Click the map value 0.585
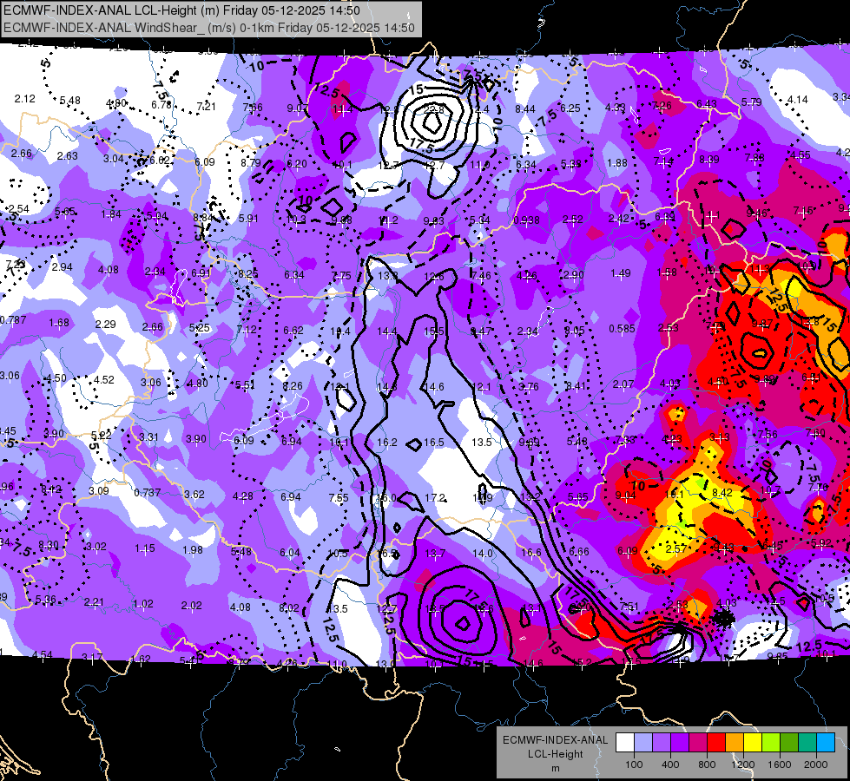 622,328
